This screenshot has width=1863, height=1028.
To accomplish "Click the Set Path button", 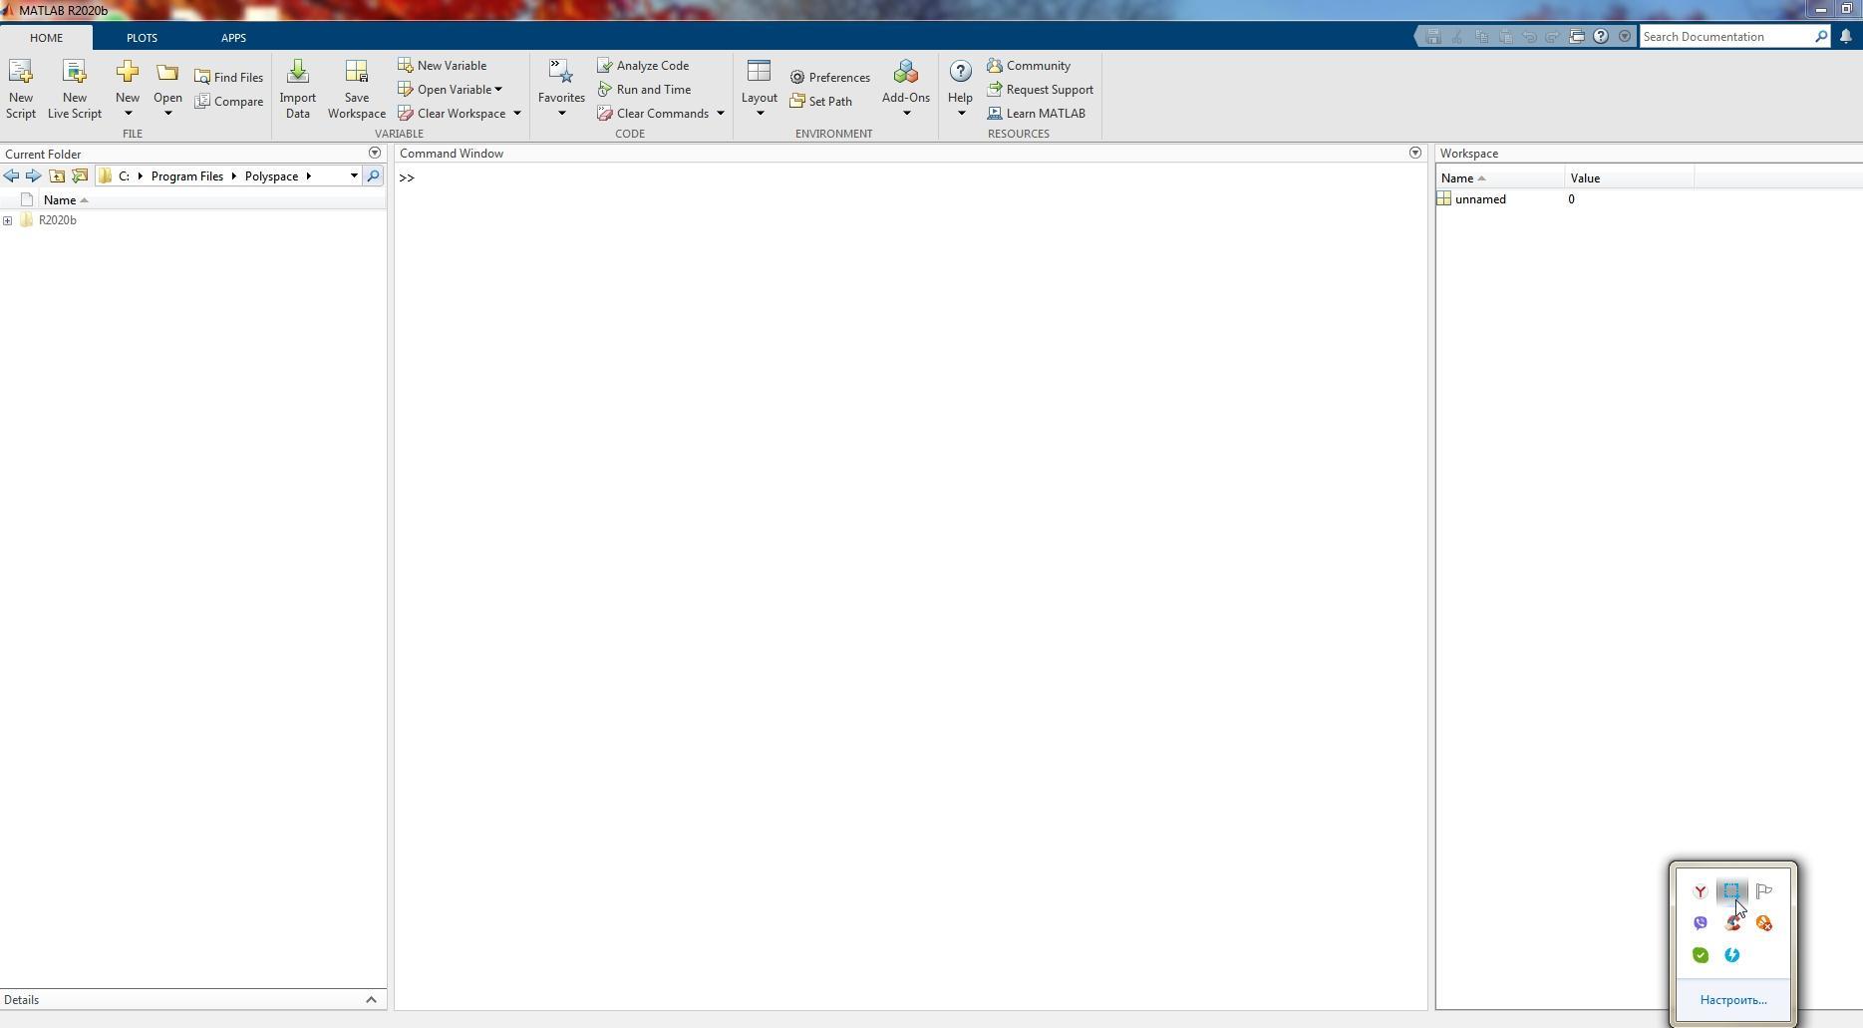I will (x=820, y=102).
